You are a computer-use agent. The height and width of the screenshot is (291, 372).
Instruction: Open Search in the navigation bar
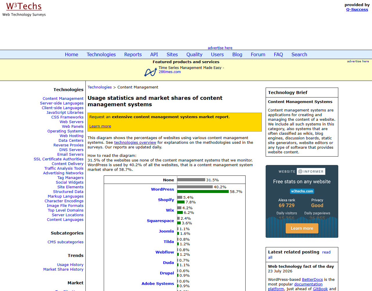(x=299, y=54)
